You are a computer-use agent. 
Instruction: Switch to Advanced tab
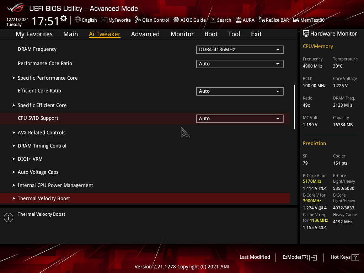tap(145, 34)
